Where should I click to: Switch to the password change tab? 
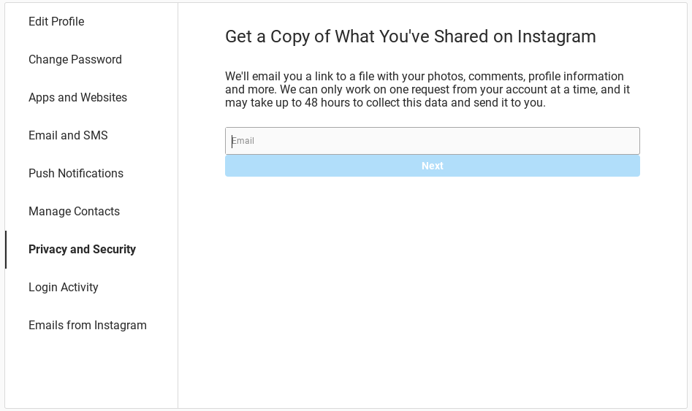coord(75,60)
